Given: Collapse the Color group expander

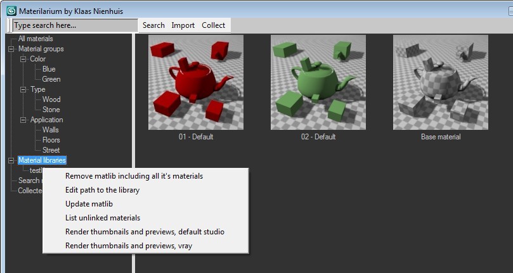Looking at the screenshot, I should (x=23, y=59).
